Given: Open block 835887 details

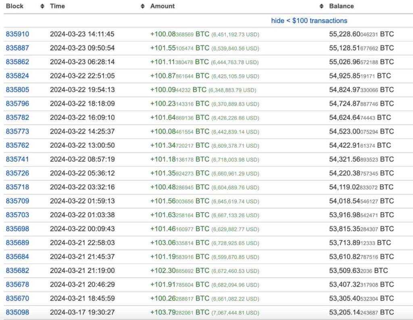Looking at the screenshot, I should (17, 48).
